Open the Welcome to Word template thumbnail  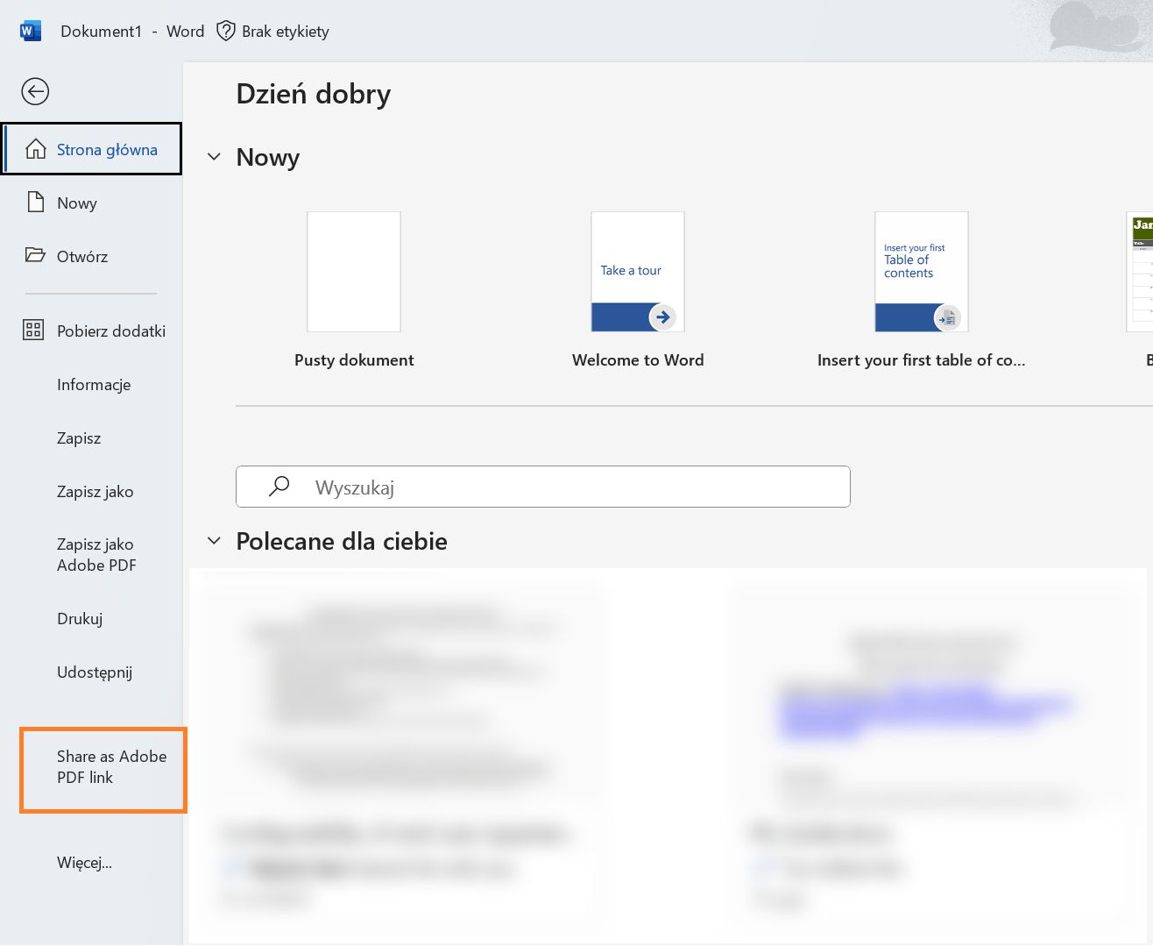[638, 272]
